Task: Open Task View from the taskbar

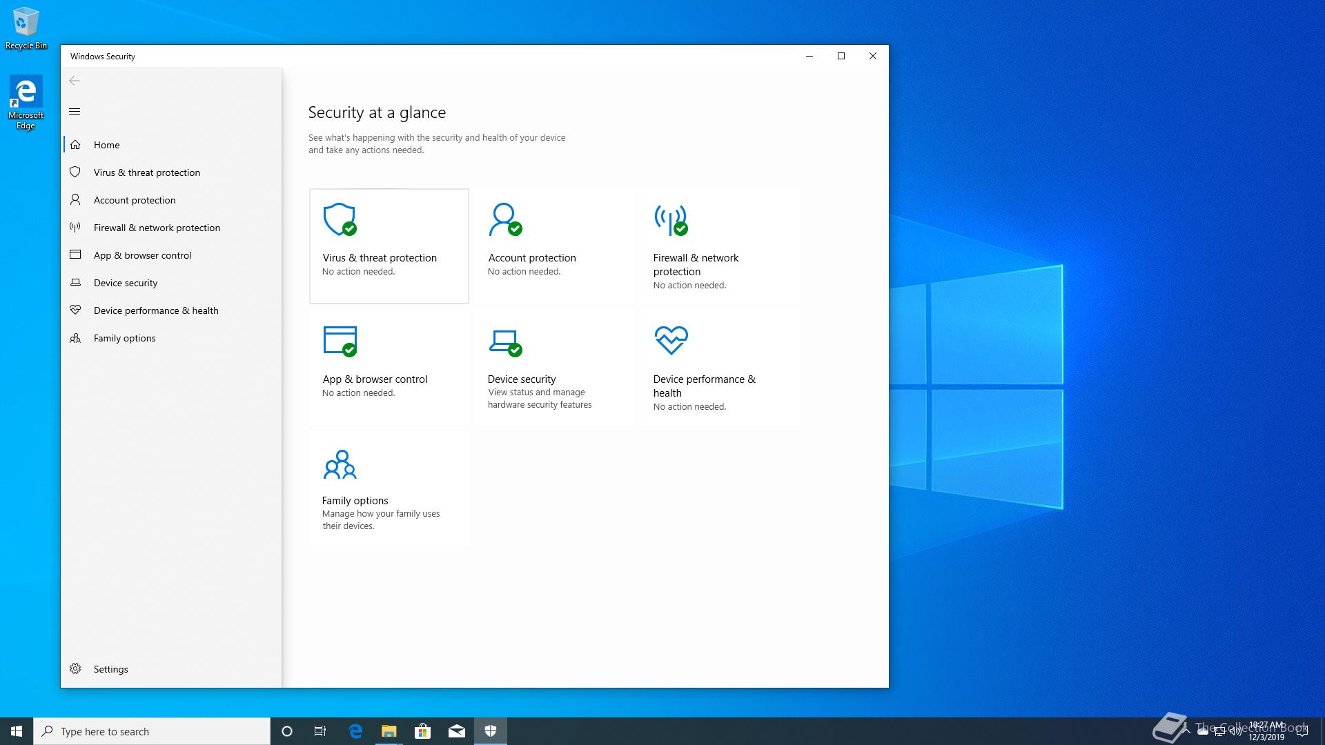Action: [320, 731]
